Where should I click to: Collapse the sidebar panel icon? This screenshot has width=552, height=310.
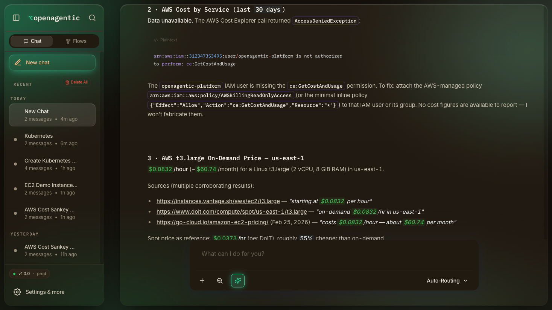(x=16, y=18)
